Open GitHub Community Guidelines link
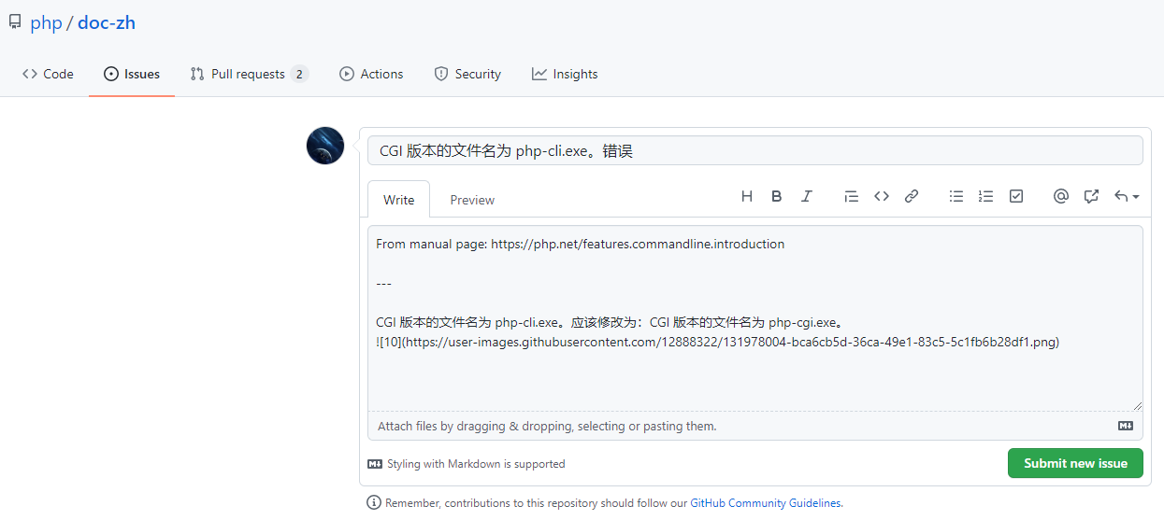 click(x=766, y=503)
